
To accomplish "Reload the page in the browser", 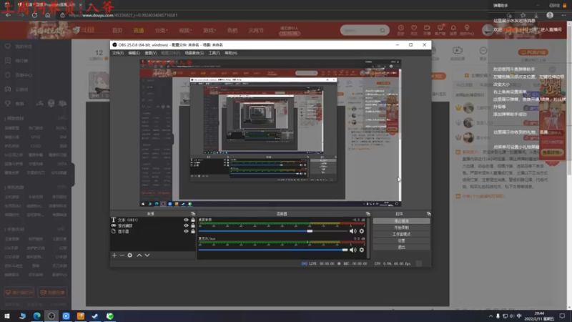I will coord(34,15).
